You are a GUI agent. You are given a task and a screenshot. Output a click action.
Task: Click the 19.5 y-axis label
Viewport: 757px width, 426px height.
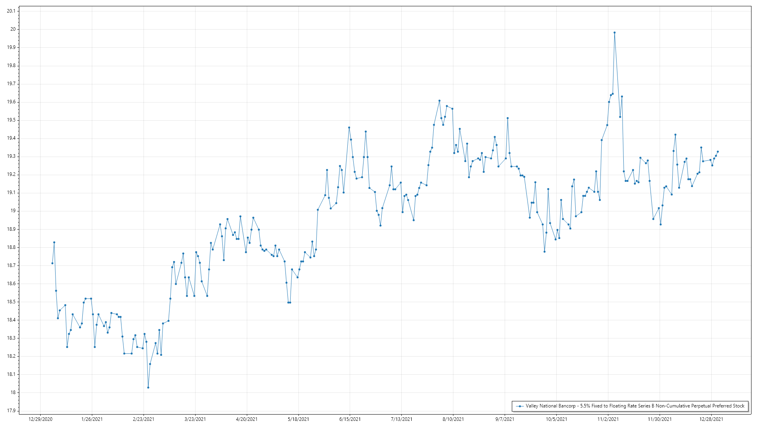point(11,120)
